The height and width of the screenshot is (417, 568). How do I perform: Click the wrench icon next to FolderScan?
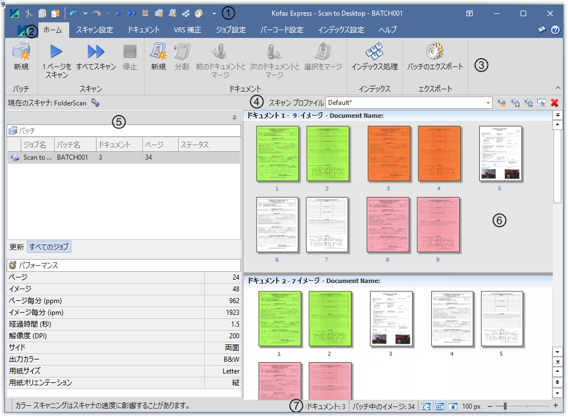click(95, 103)
